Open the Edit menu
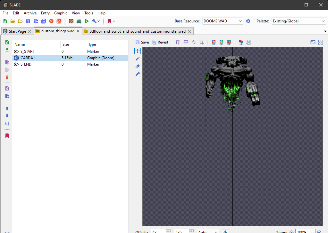Screen dimensions: 328x233 [x=16, y=13]
